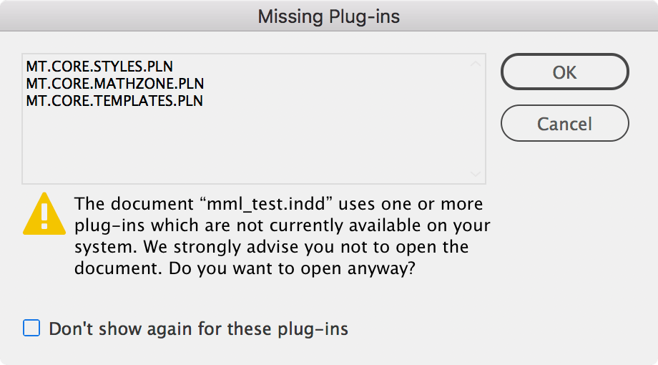Click the yellow warning triangle icon
Image resolution: width=658 pixels, height=365 pixels.
(x=44, y=214)
